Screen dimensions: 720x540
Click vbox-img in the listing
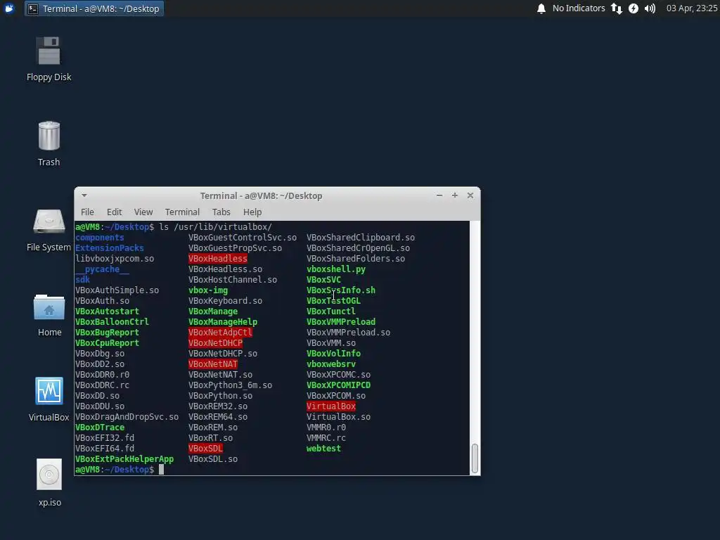208,290
